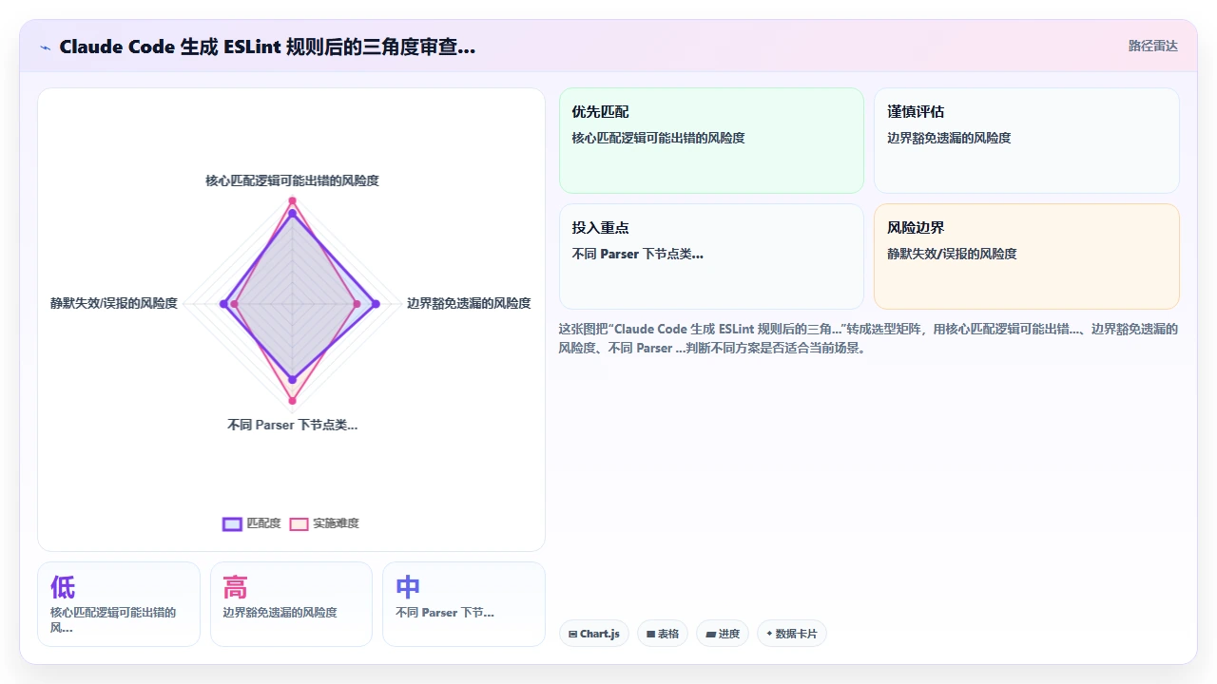Click radar axis label 核心匹配逻辑可能出错的风险度
Screen dimensions: 1217x684
point(292,180)
